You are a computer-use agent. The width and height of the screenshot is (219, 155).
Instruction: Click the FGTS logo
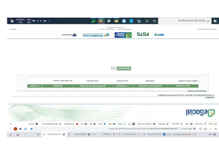143,34
